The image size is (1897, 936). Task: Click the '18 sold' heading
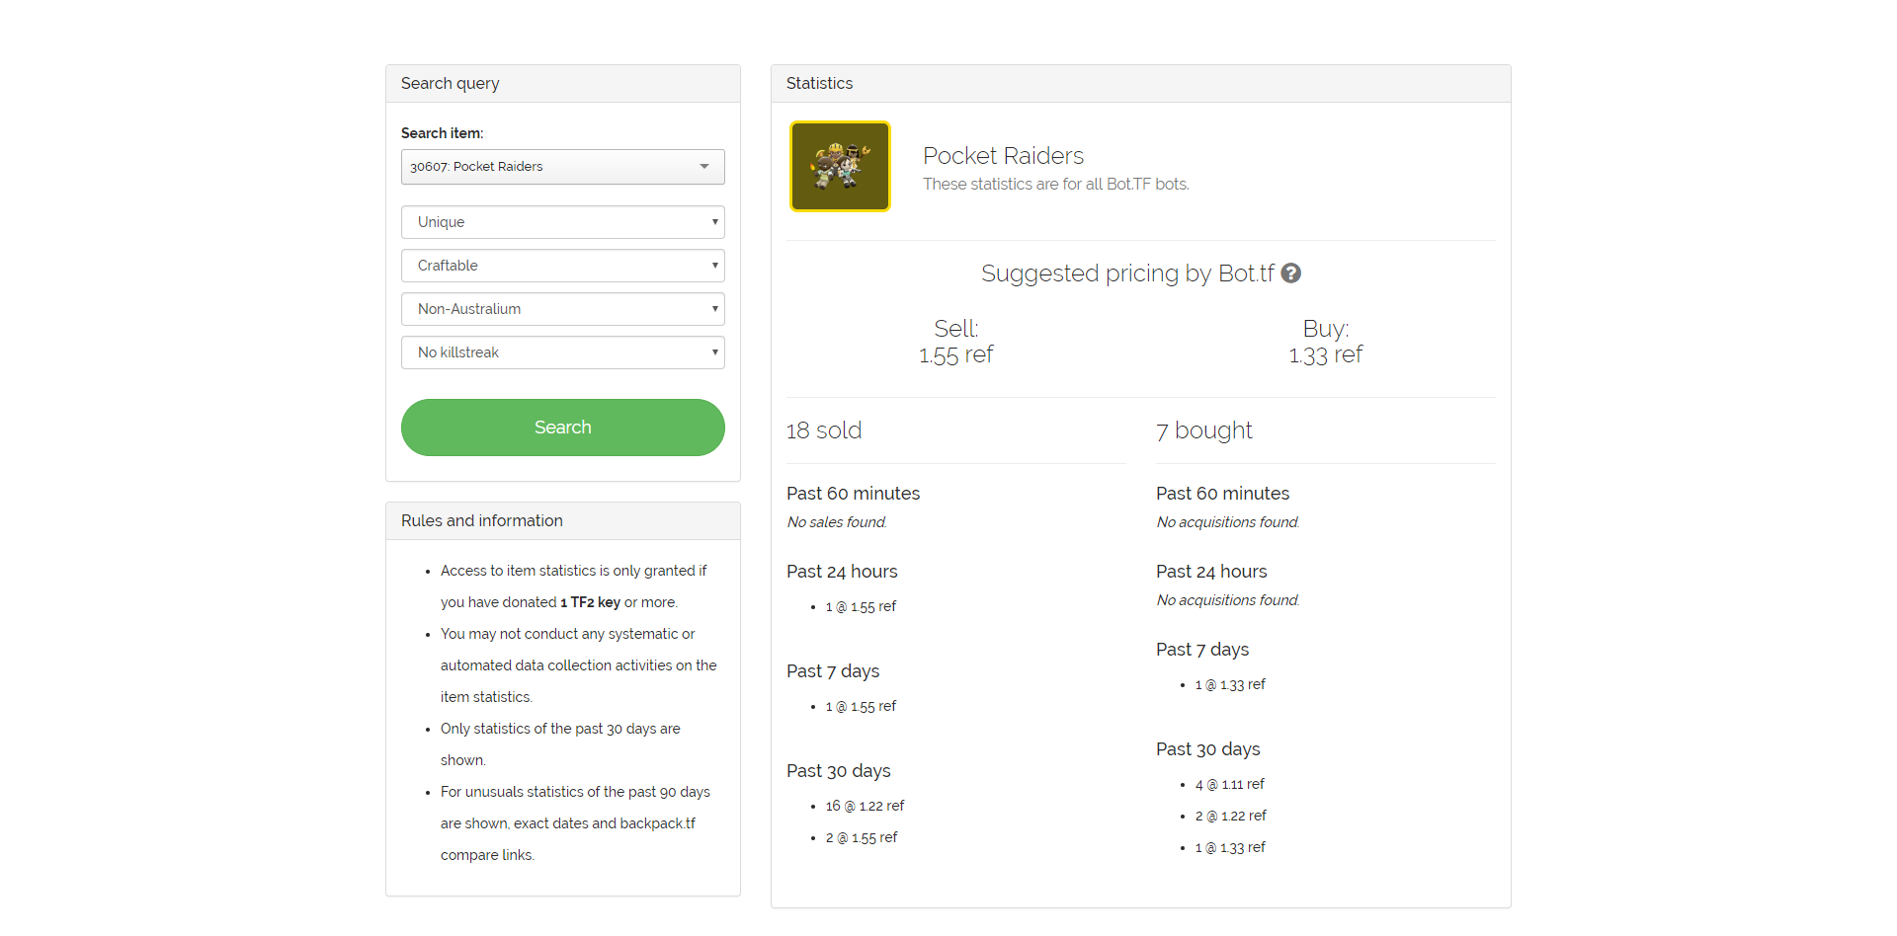pyautogui.click(x=824, y=430)
